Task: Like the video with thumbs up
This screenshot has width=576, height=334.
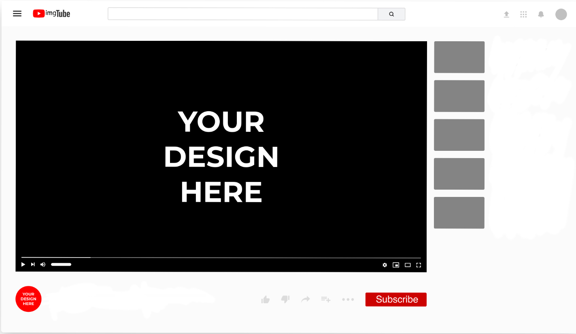Action: [266, 299]
